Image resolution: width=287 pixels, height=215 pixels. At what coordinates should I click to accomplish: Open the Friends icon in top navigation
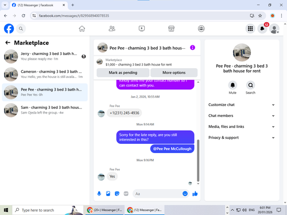pyautogui.click(x=112, y=29)
